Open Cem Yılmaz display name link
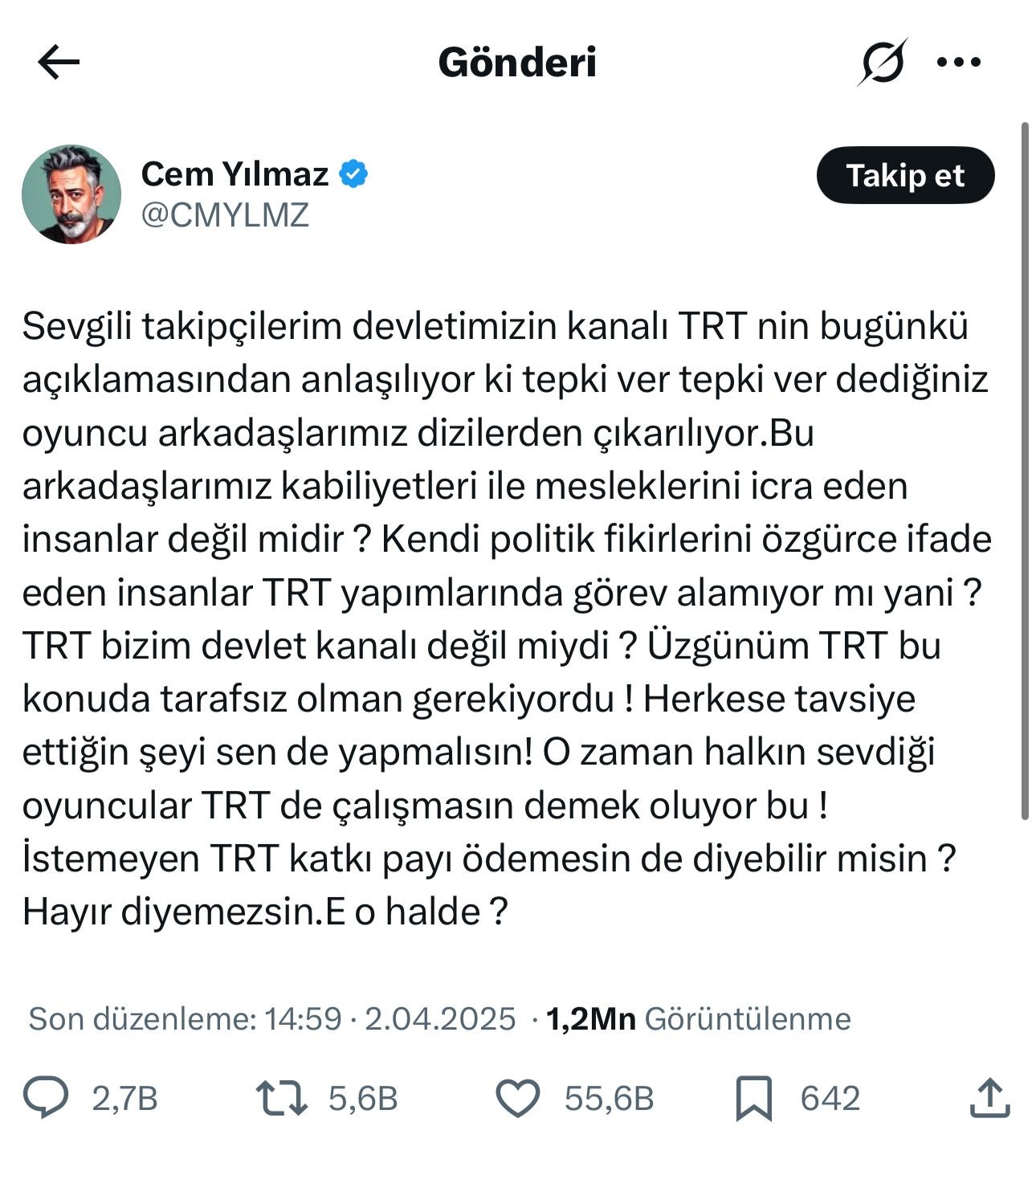 (235, 173)
